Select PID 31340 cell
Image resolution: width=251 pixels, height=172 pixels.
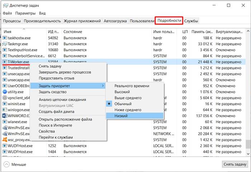point(53,44)
